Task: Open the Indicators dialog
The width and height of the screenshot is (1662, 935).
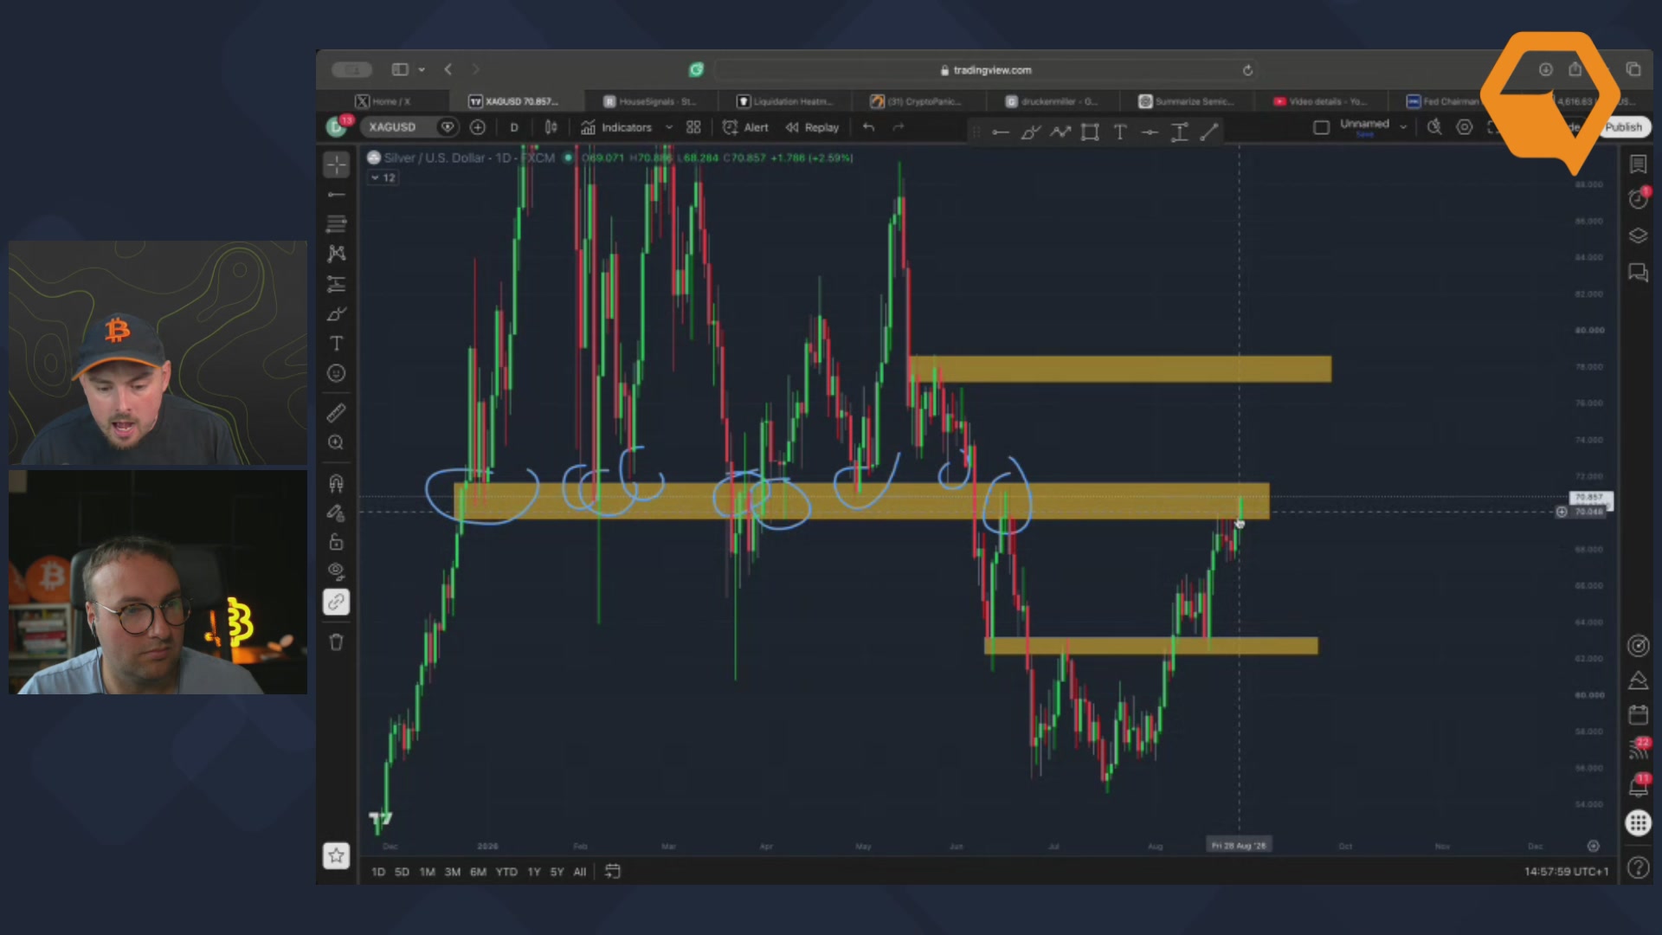Action: [x=616, y=127]
